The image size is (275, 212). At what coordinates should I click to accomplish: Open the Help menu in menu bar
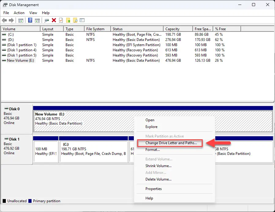(46, 13)
